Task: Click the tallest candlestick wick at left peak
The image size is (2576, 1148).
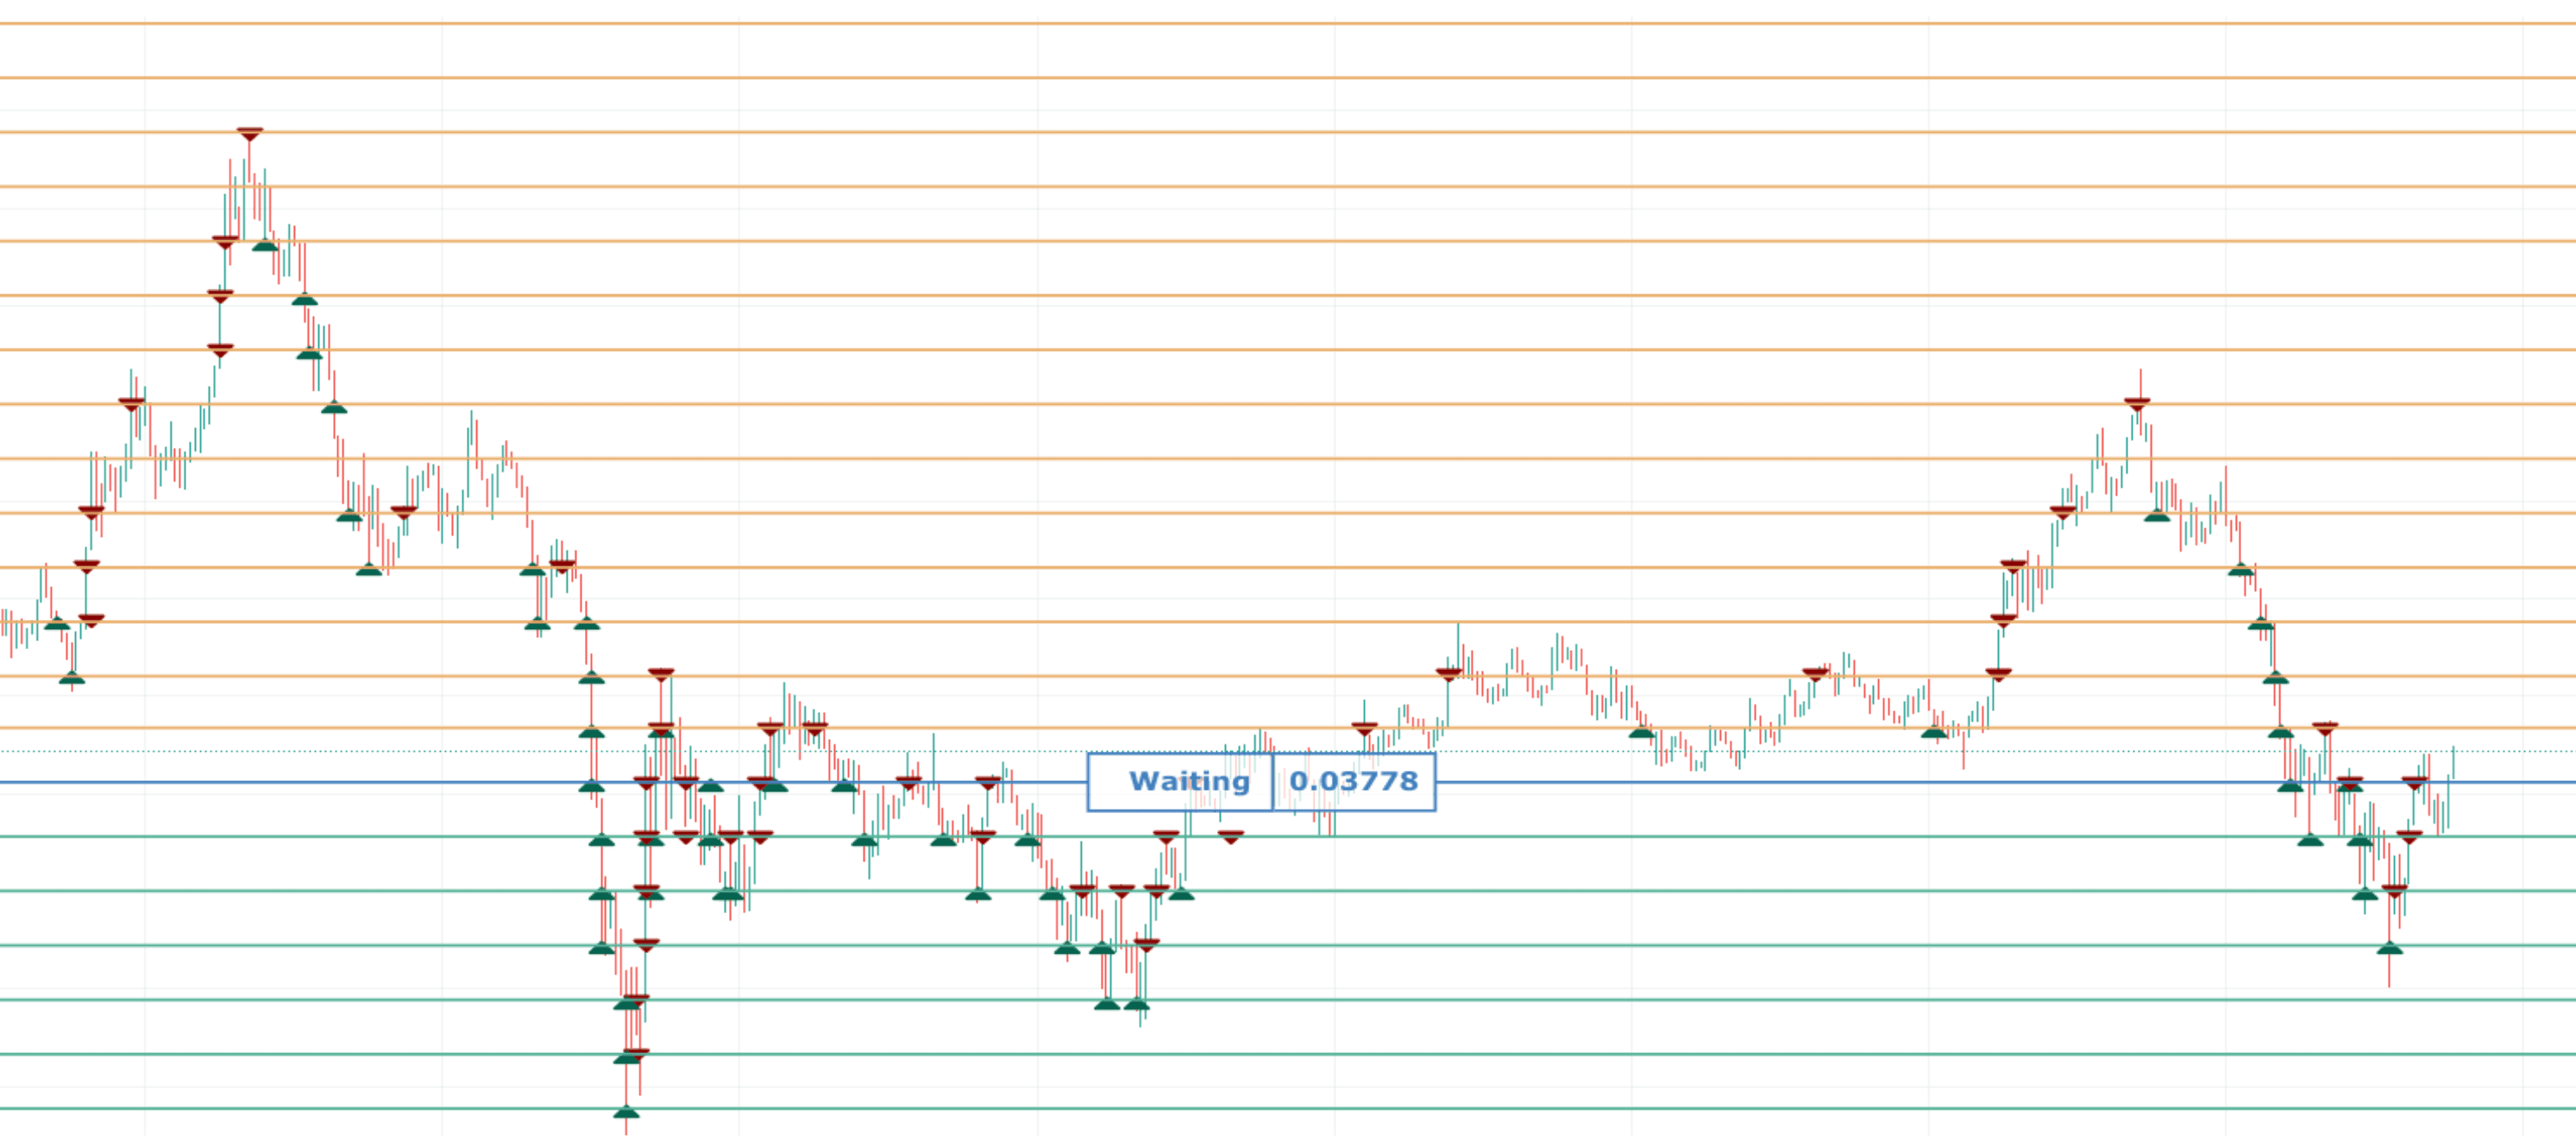Action: (249, 161)
